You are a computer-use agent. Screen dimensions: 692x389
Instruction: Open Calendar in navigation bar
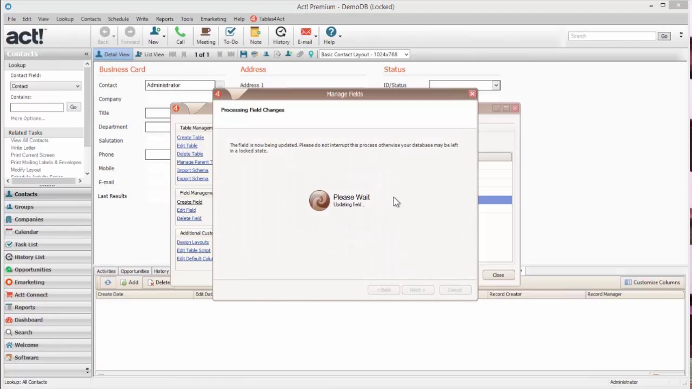click(x=48, y=232)
